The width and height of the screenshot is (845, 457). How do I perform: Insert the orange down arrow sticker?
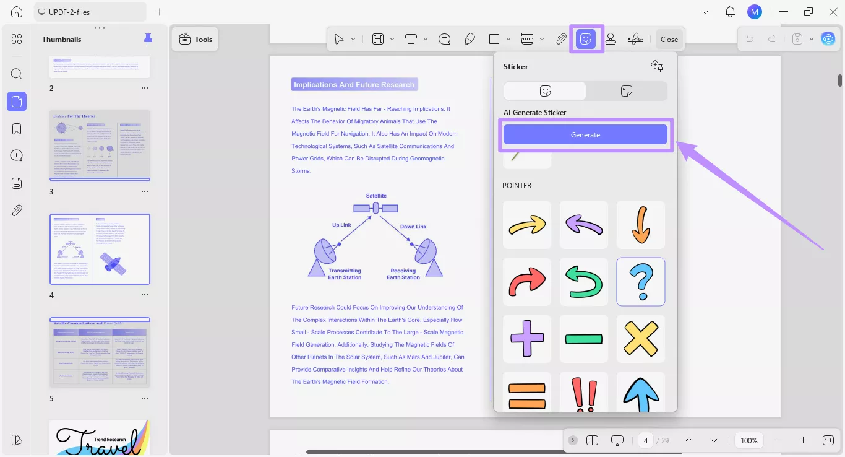(641, 225)
